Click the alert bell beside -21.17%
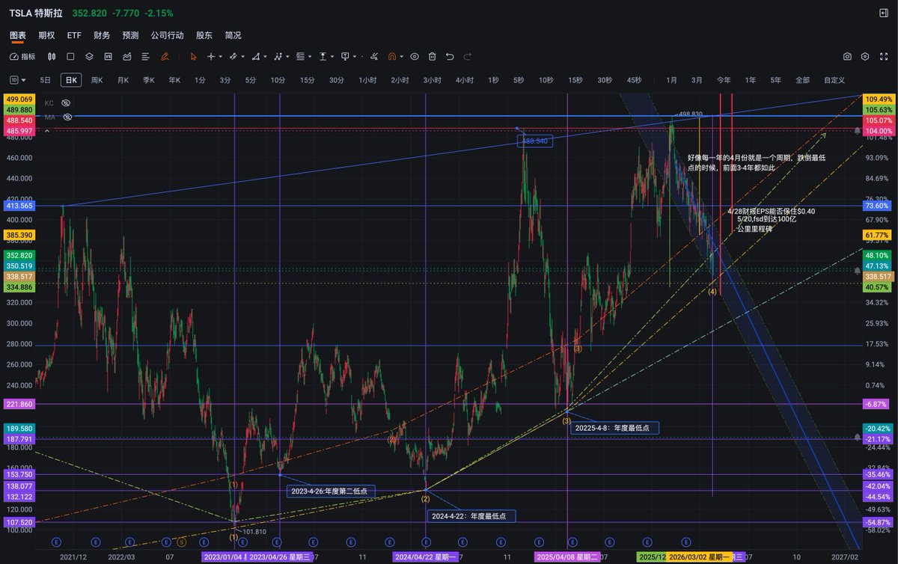This screenshot has width=898, height=564. coord(857,438)
